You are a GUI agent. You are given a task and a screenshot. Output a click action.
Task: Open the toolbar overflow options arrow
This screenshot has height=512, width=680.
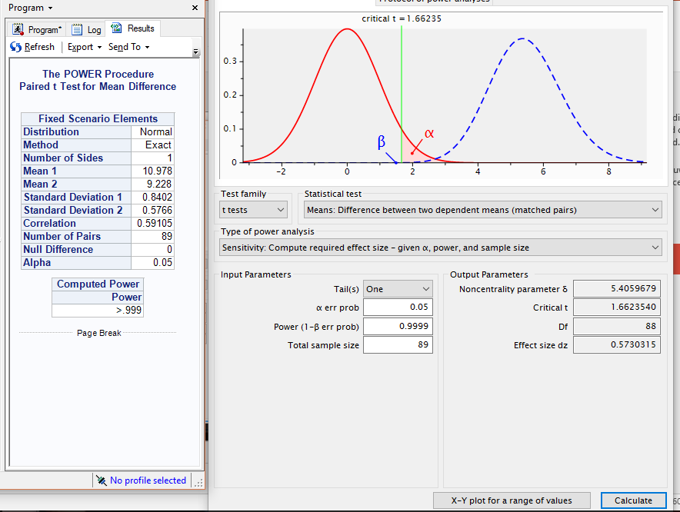tap(195, 52)
